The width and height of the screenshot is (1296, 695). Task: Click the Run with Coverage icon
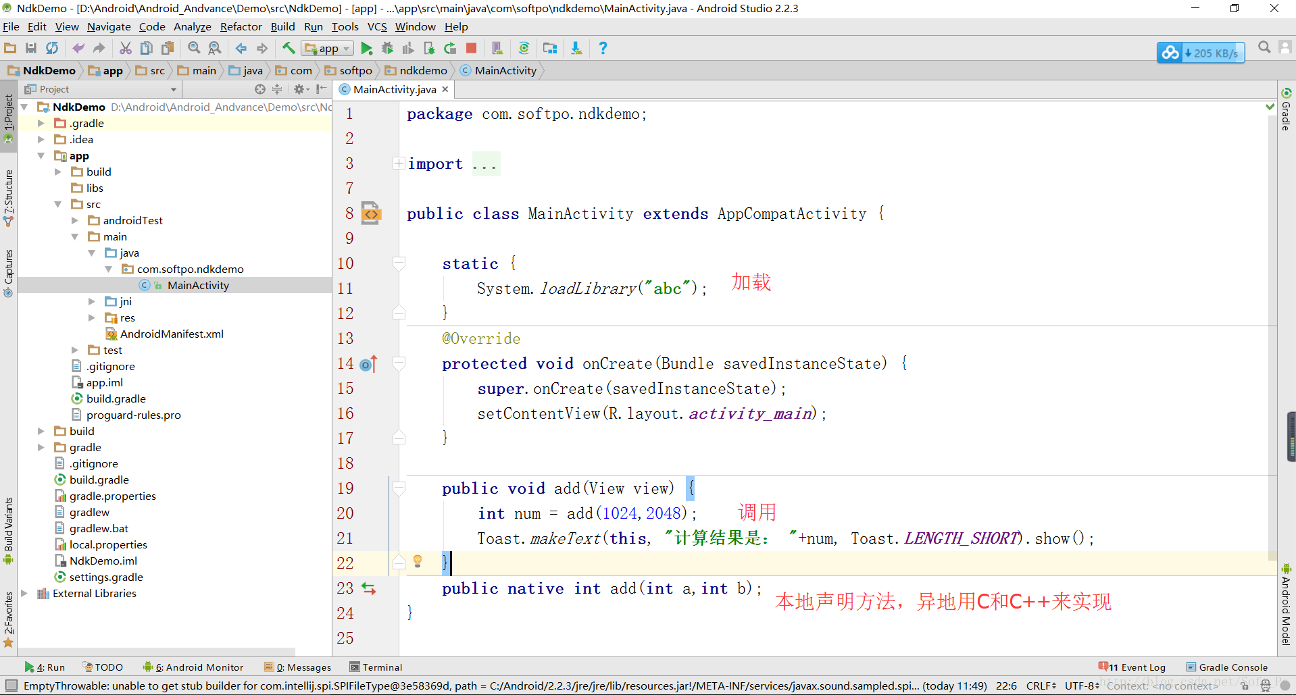point(408,48)
